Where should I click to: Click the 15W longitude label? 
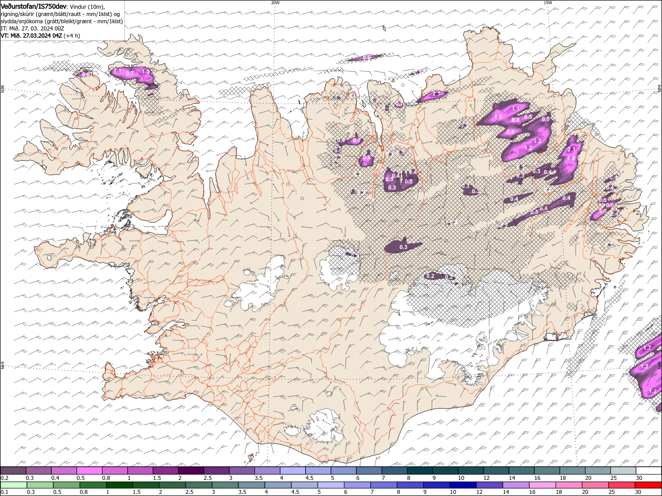click(x=548, y=3)
